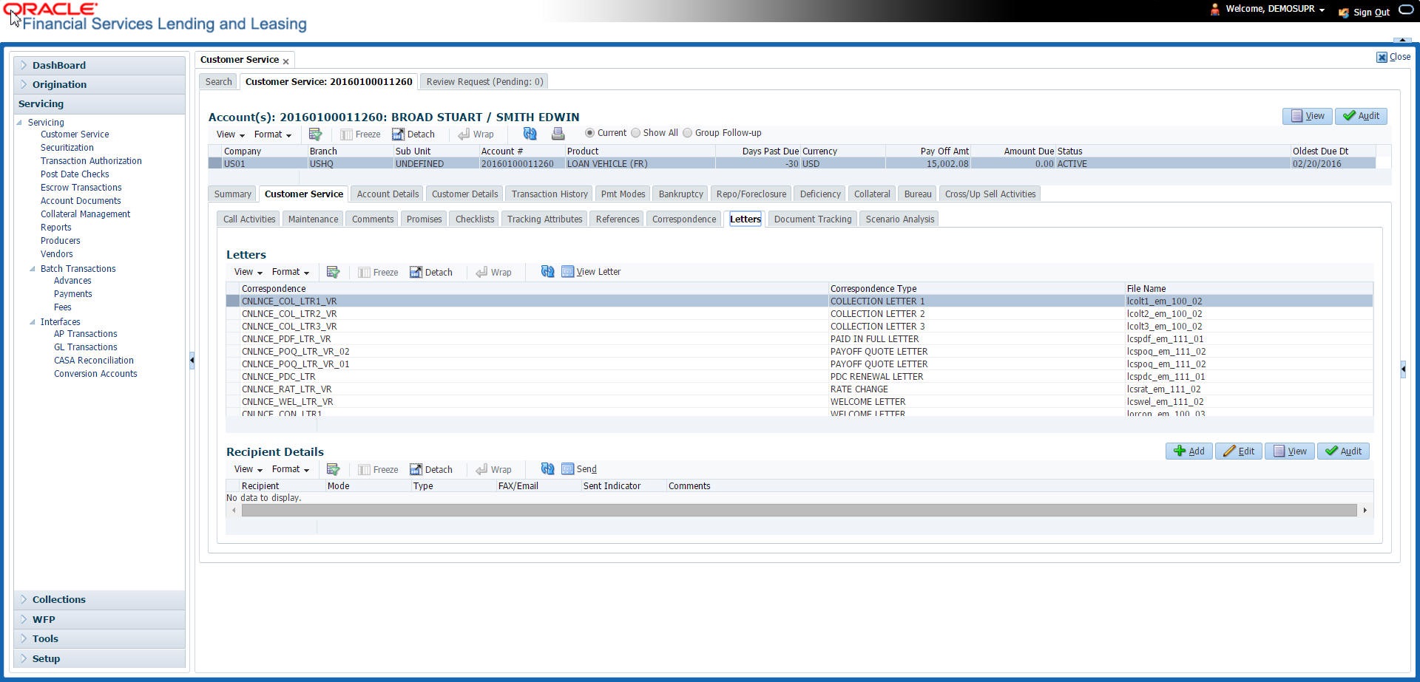
Task: Click Wrap in Recipient Details toolbar
Action: tap(493, 469)
